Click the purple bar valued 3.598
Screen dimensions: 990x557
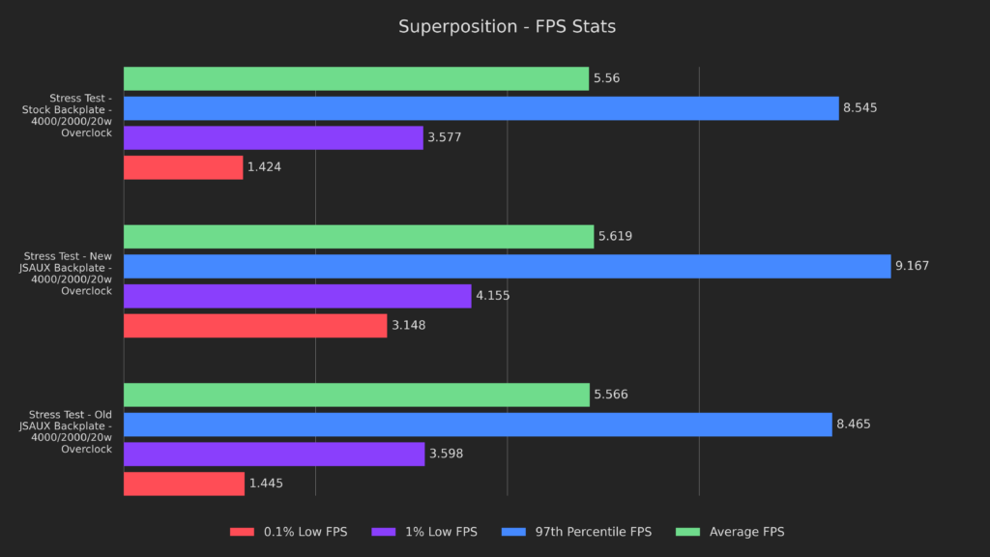pyautogui.click(x=274, y=454)
